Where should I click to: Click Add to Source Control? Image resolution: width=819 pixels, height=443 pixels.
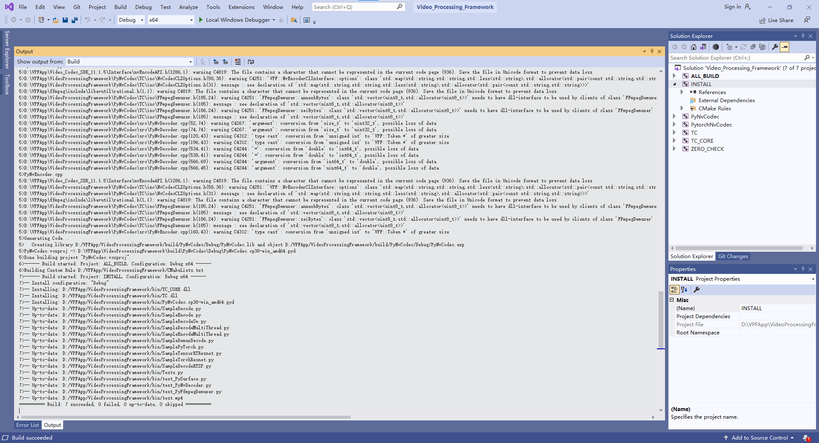coord(759,438)
